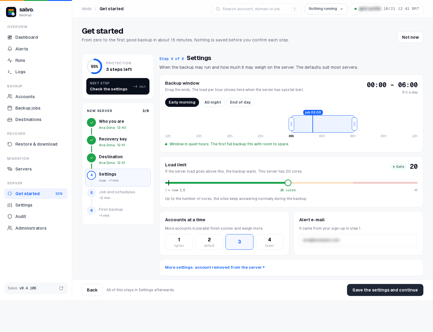
Task: Click the Not now button
Action: (410, 37)
